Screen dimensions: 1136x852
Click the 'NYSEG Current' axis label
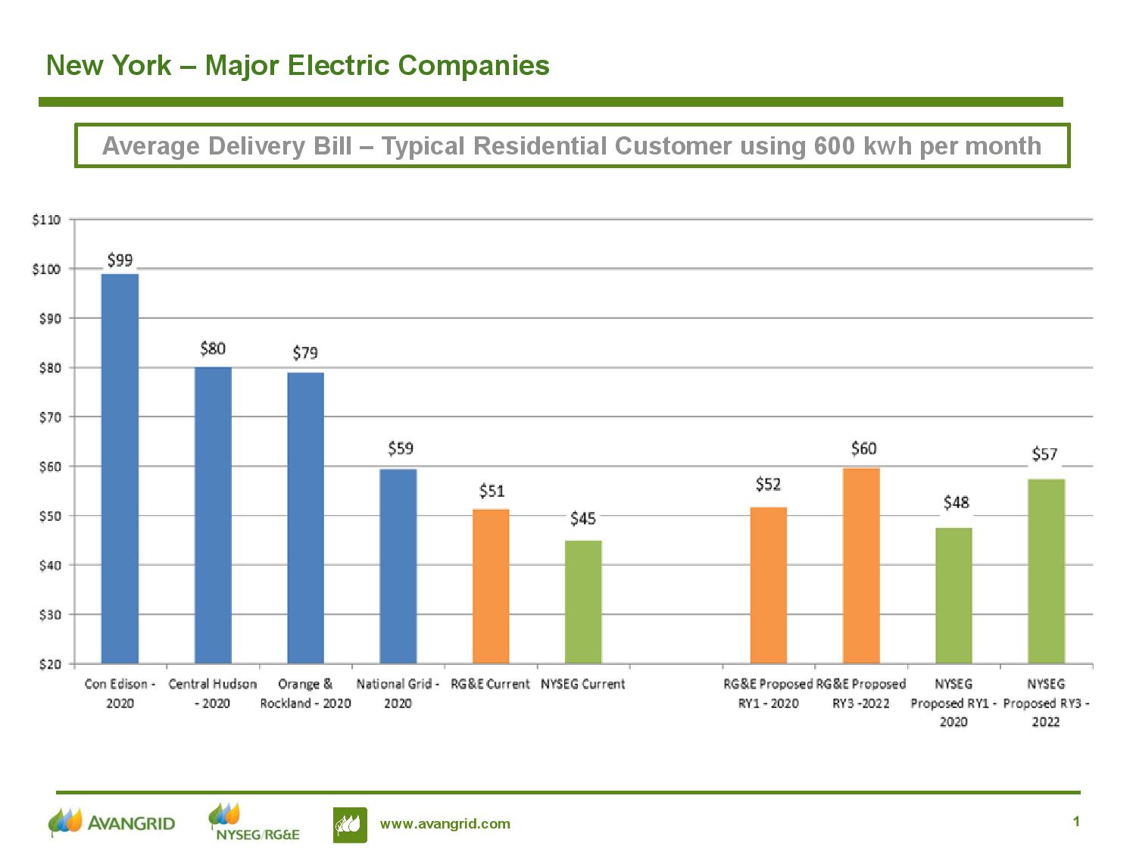click(x=583, y=684)
